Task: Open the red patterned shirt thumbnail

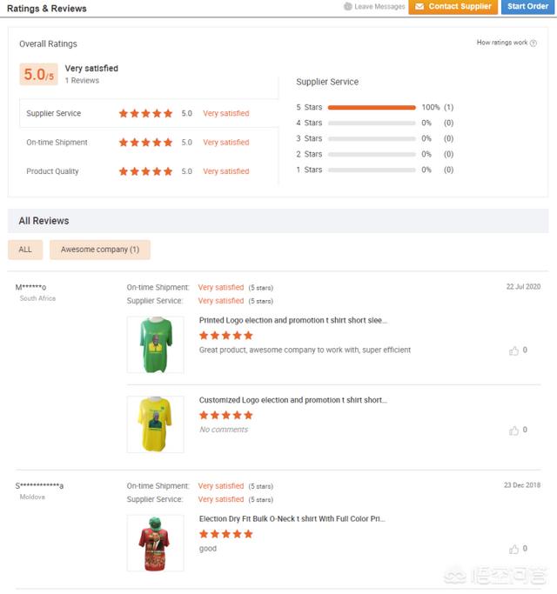Action: (x=155, y=543)
